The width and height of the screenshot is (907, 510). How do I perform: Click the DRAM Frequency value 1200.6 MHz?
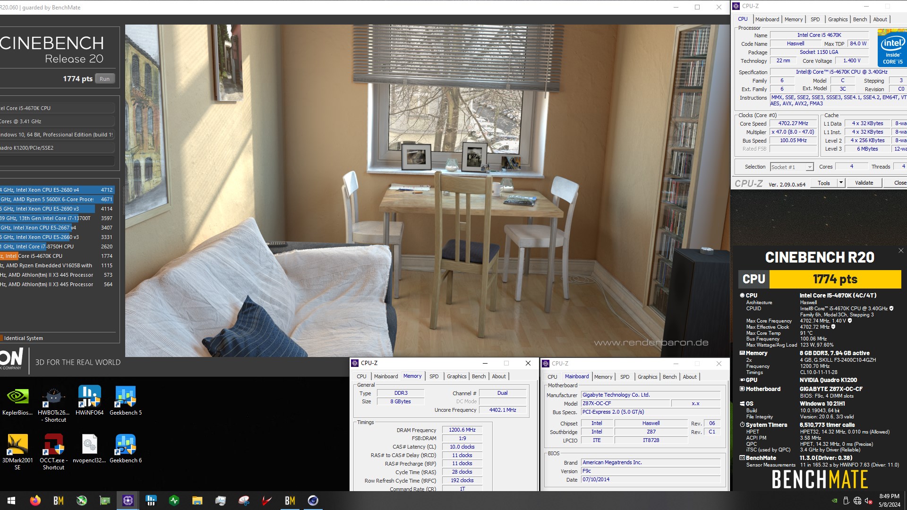(x=462, y=430)
